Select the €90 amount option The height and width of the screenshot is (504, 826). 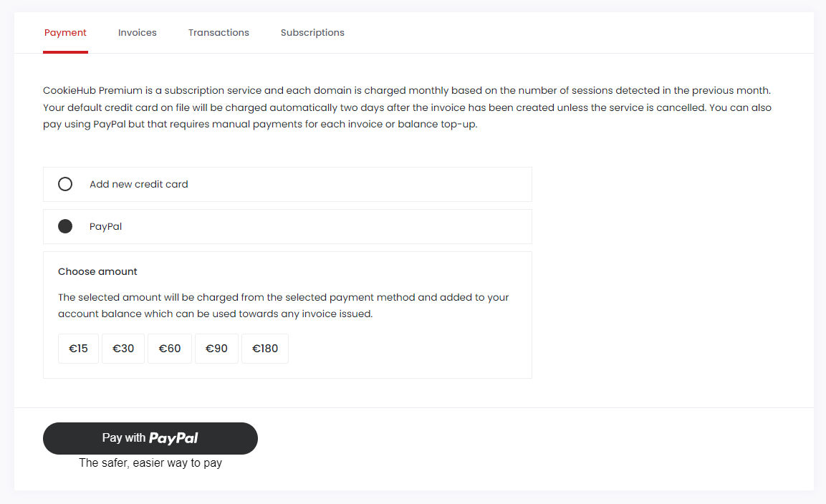[x=216, y=349]
